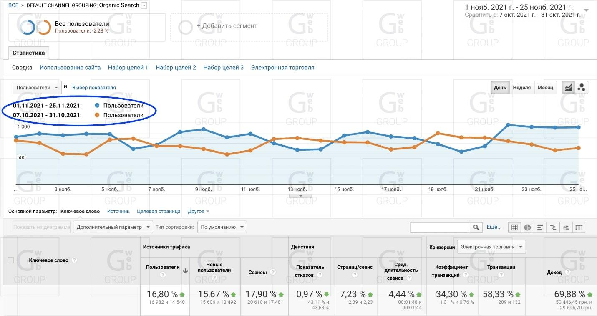Click the 69,88 % Доход value
This screenshot has width=597, height=316.
pos(569,294)
